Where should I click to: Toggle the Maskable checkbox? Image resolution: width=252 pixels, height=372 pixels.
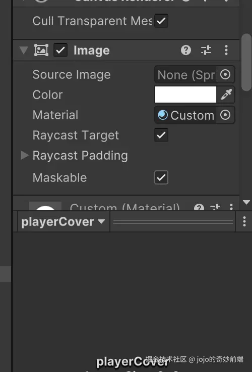(x=161, y=177)
